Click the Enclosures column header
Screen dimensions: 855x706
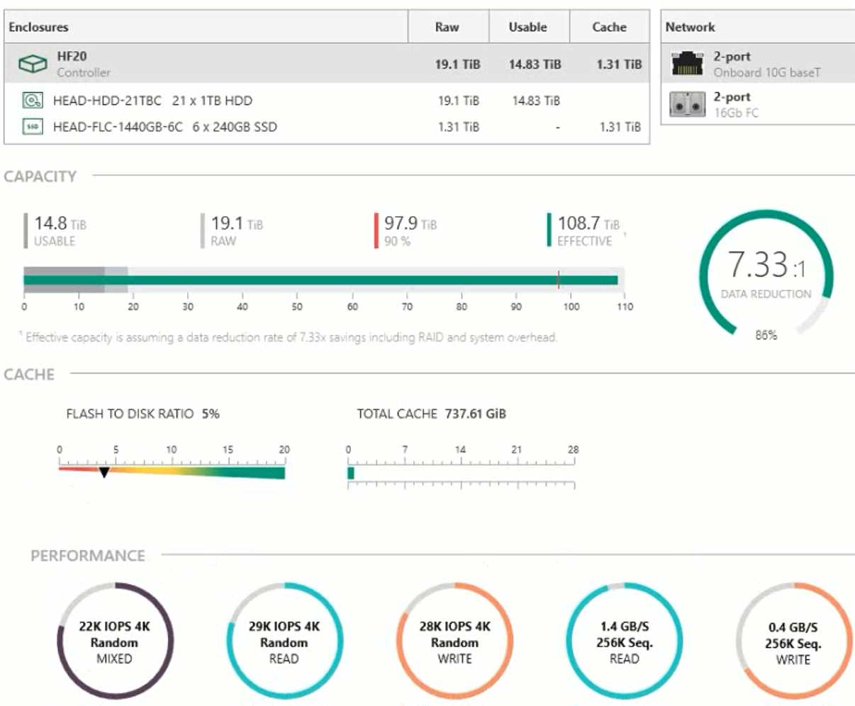pos(206,27)
